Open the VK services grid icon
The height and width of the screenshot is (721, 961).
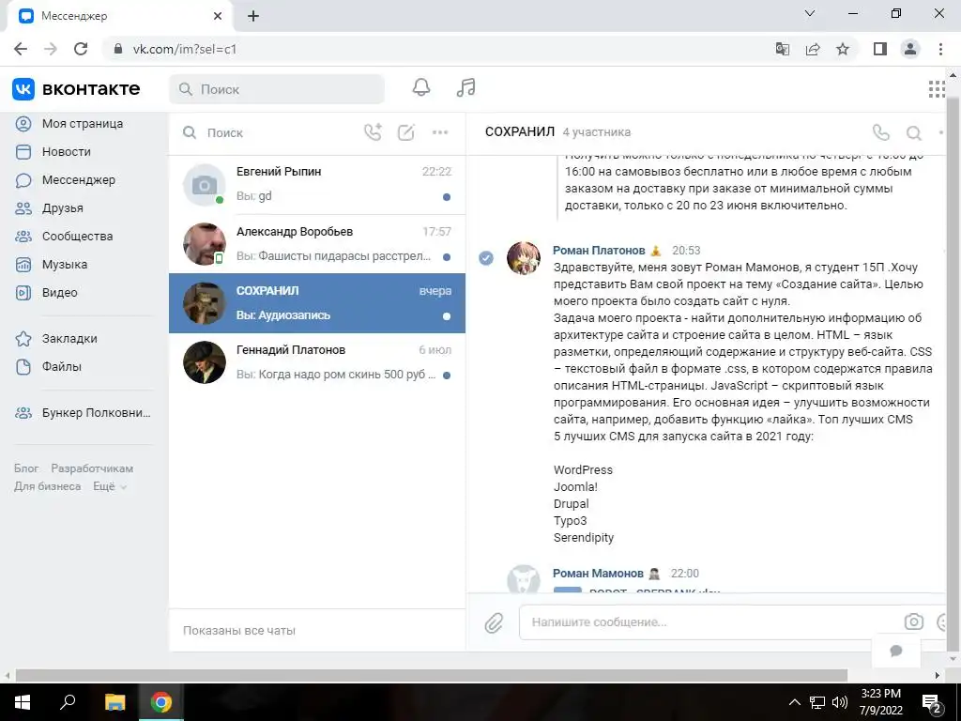point(937,89)
